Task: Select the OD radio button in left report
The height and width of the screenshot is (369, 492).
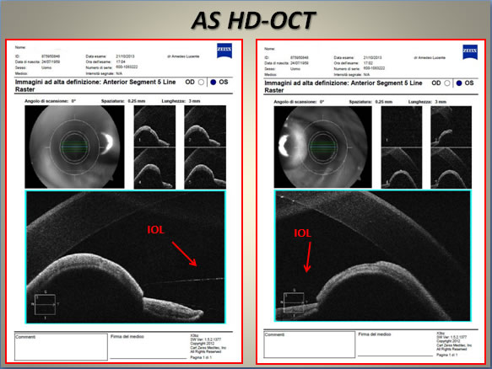Action: point(201,83)
